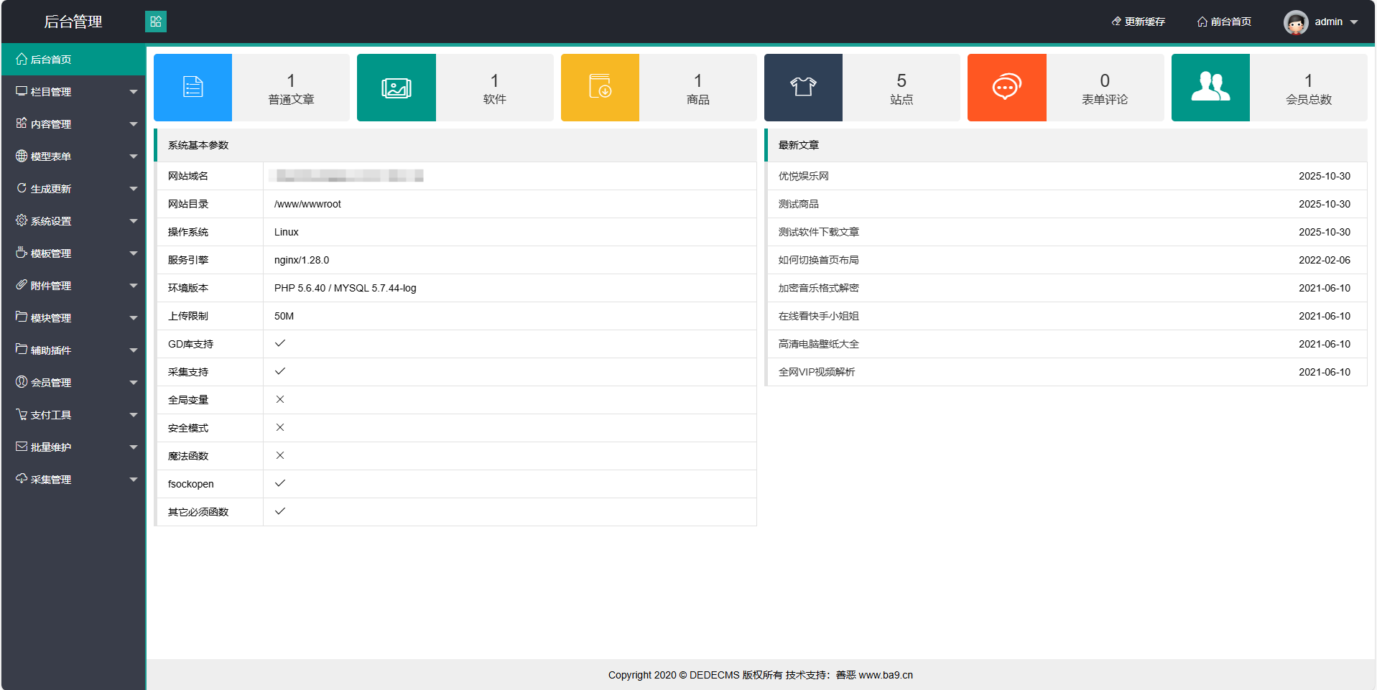This screenshot has width=1377, height=690.
Task: Click the blue 普通文章 document icon
Action: (x=193, y=87)
